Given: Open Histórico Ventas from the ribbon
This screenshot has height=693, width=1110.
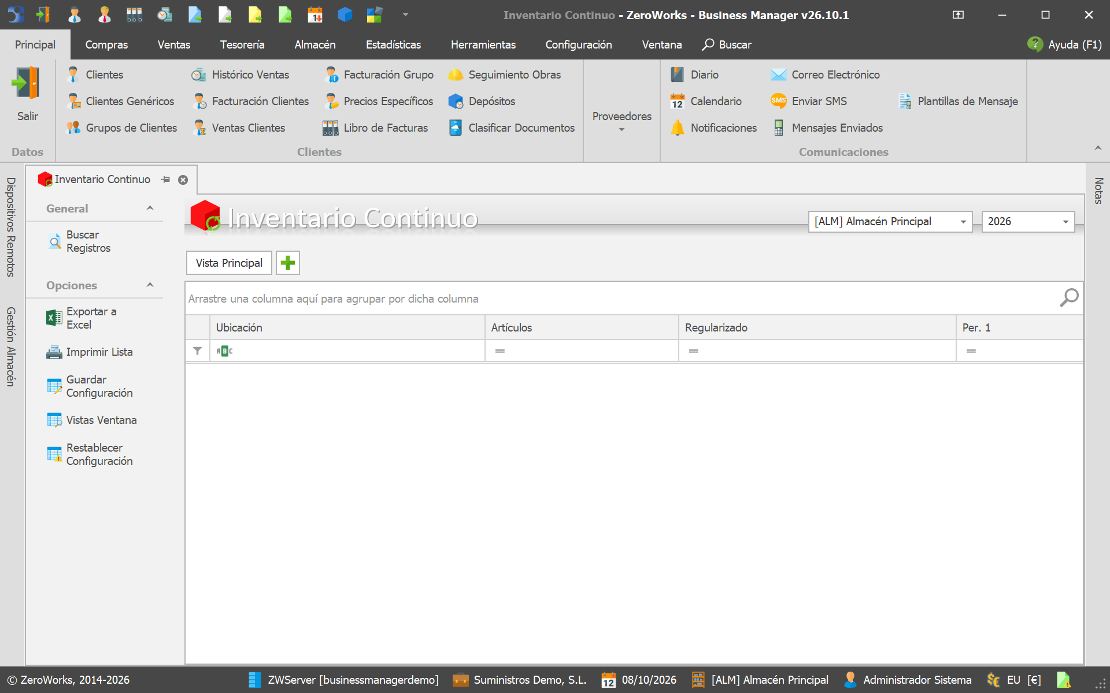Looking at the screenshot, I should pos(240,74).
